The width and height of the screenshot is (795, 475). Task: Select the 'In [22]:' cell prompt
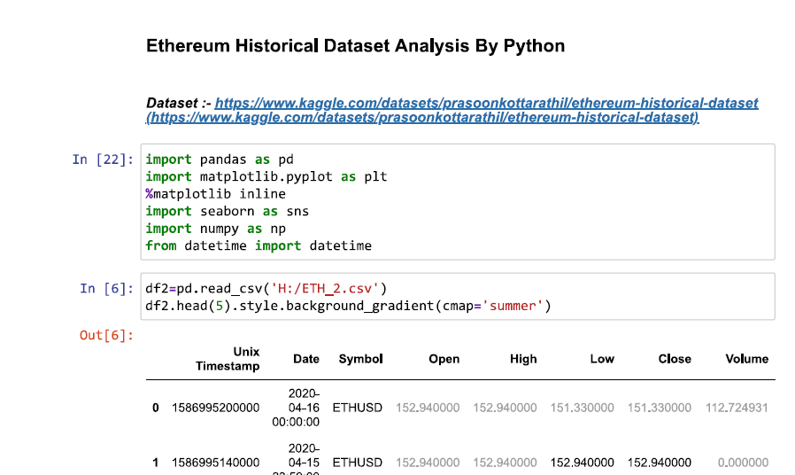(103, 160)
